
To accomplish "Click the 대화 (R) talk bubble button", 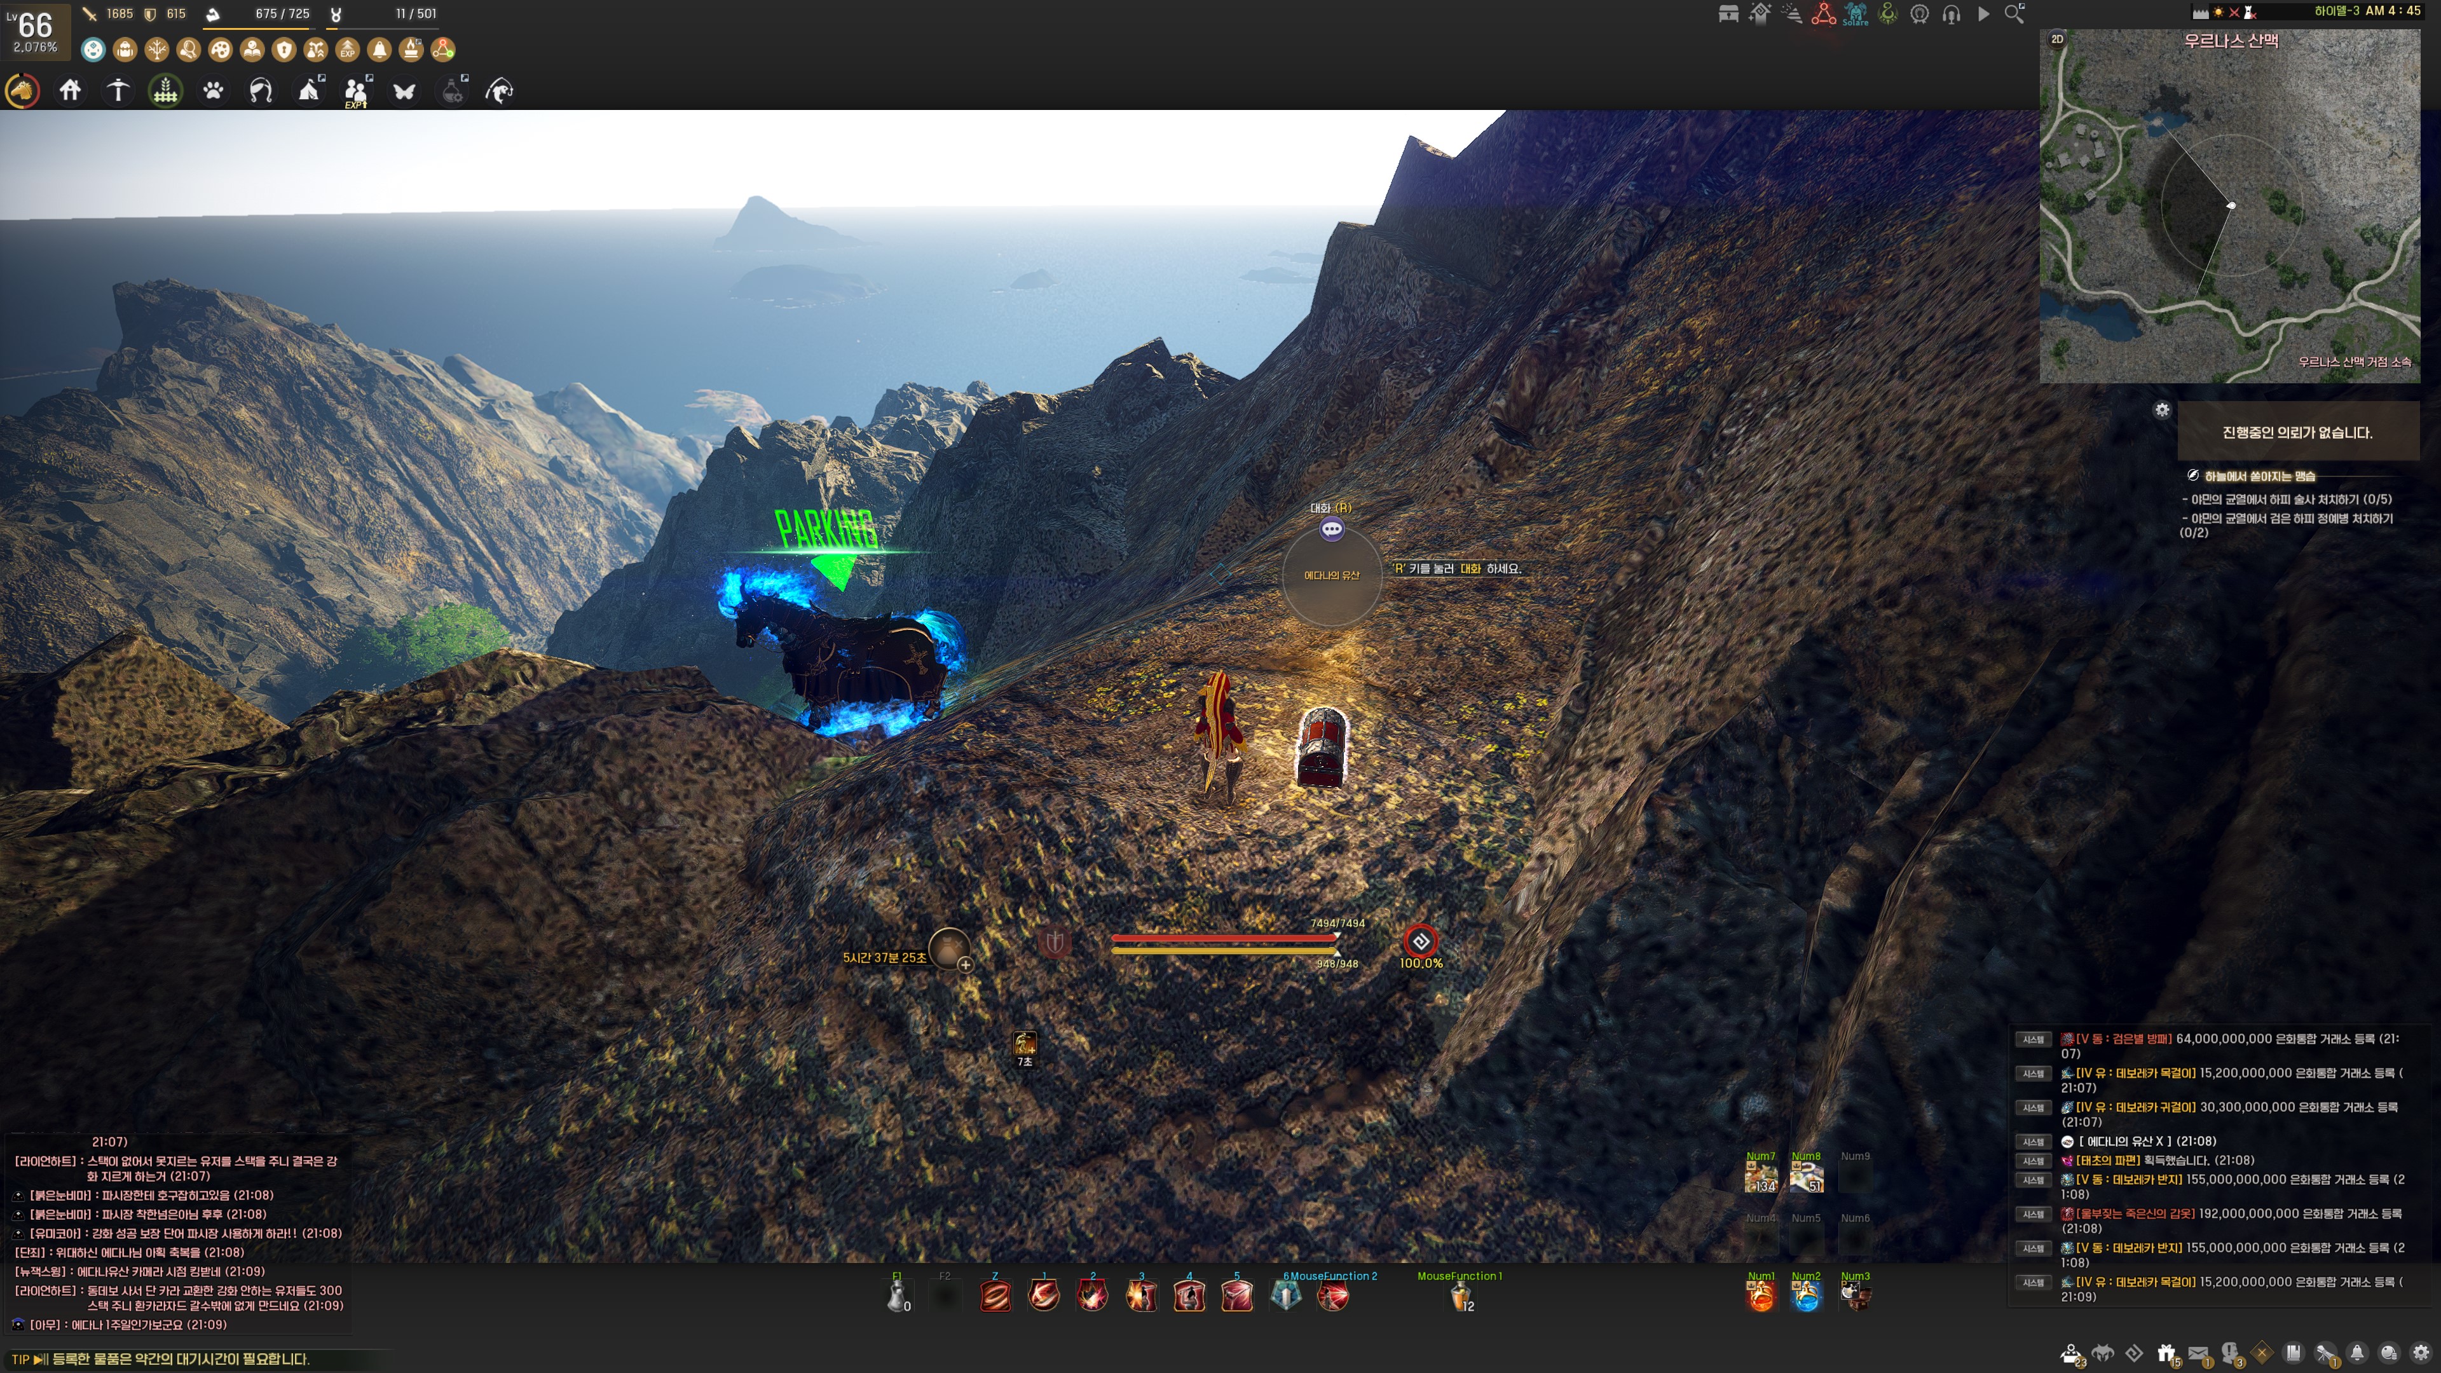I will click(x=1331, y=529).
